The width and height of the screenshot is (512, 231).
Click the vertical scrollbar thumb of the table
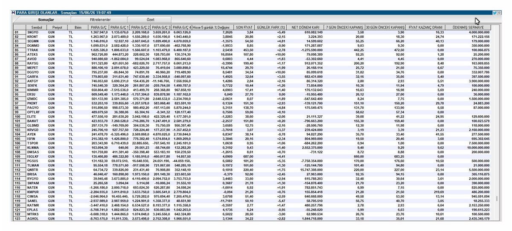coord(496,199)
